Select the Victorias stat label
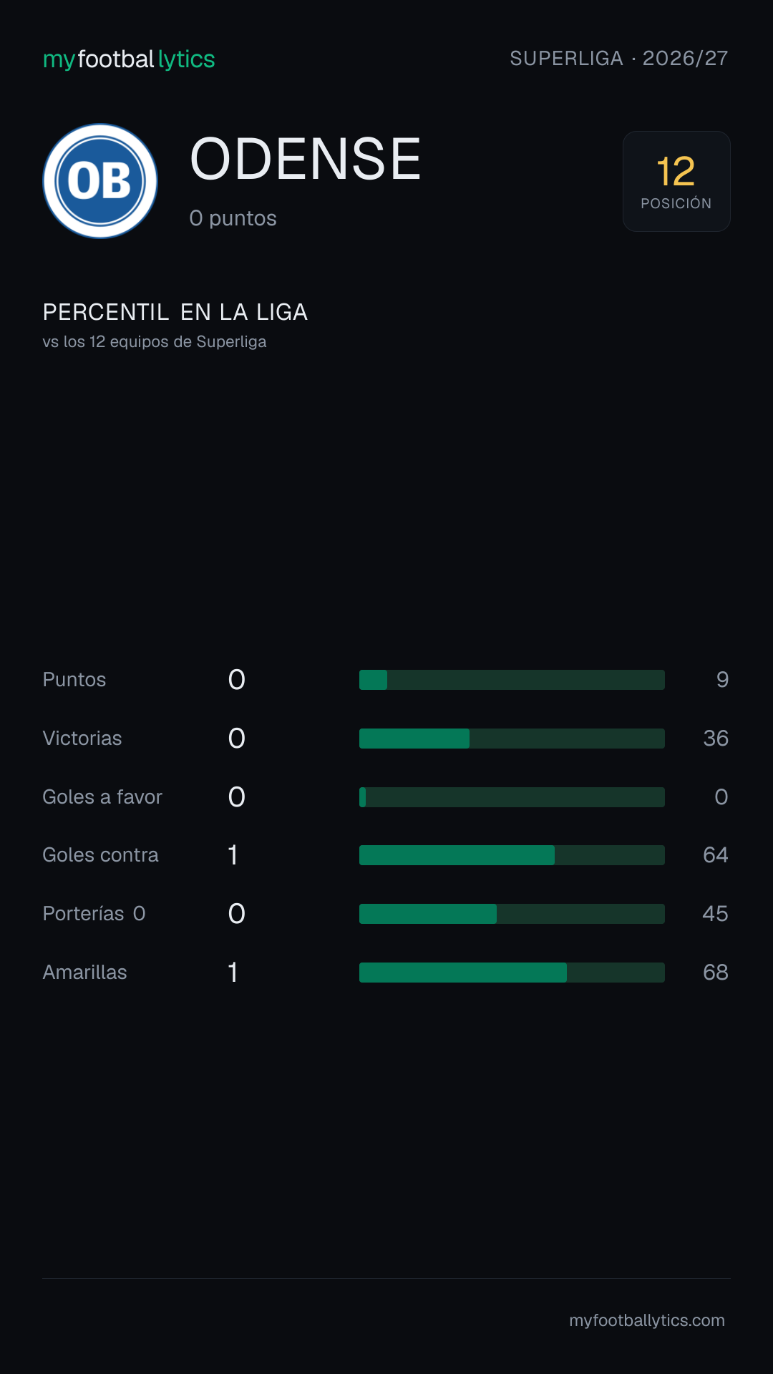The width and height of the screenshot is (773, 1374). 82,739
